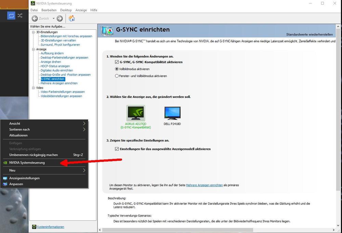Viewport: 342px width, 233px height.
Task: Select Auflösung ändern in task tree
Action: [x=52, y=53]
